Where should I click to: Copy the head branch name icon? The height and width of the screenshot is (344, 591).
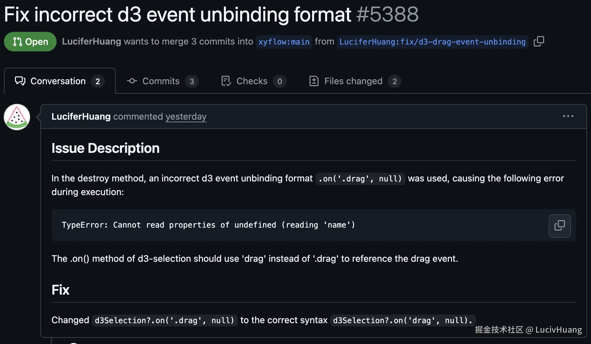[539, 41]
